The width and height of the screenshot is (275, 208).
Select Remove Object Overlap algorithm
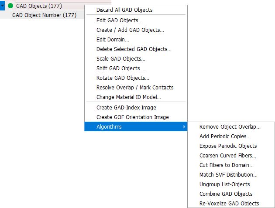click(x=230, y=127)
